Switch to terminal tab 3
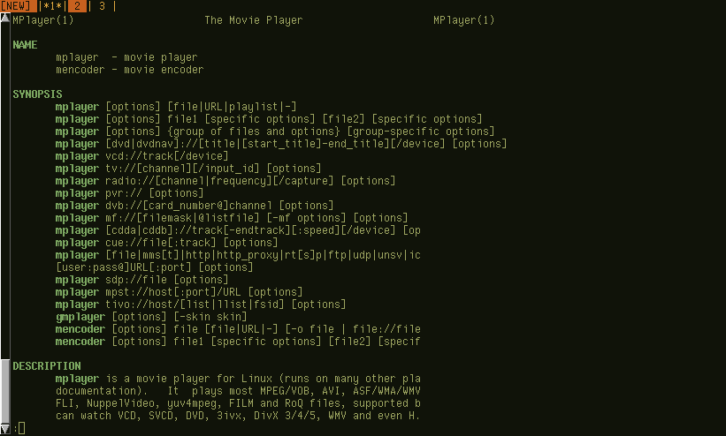The height and width of the screenshot is (436, 726). pos(102,6)
